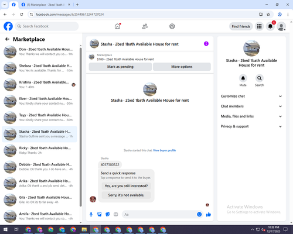The width and height of the screenshot is (293, 234).
Task: Open Task View on the taskbar
Action: pyautogui.click(x=16, y=229)
